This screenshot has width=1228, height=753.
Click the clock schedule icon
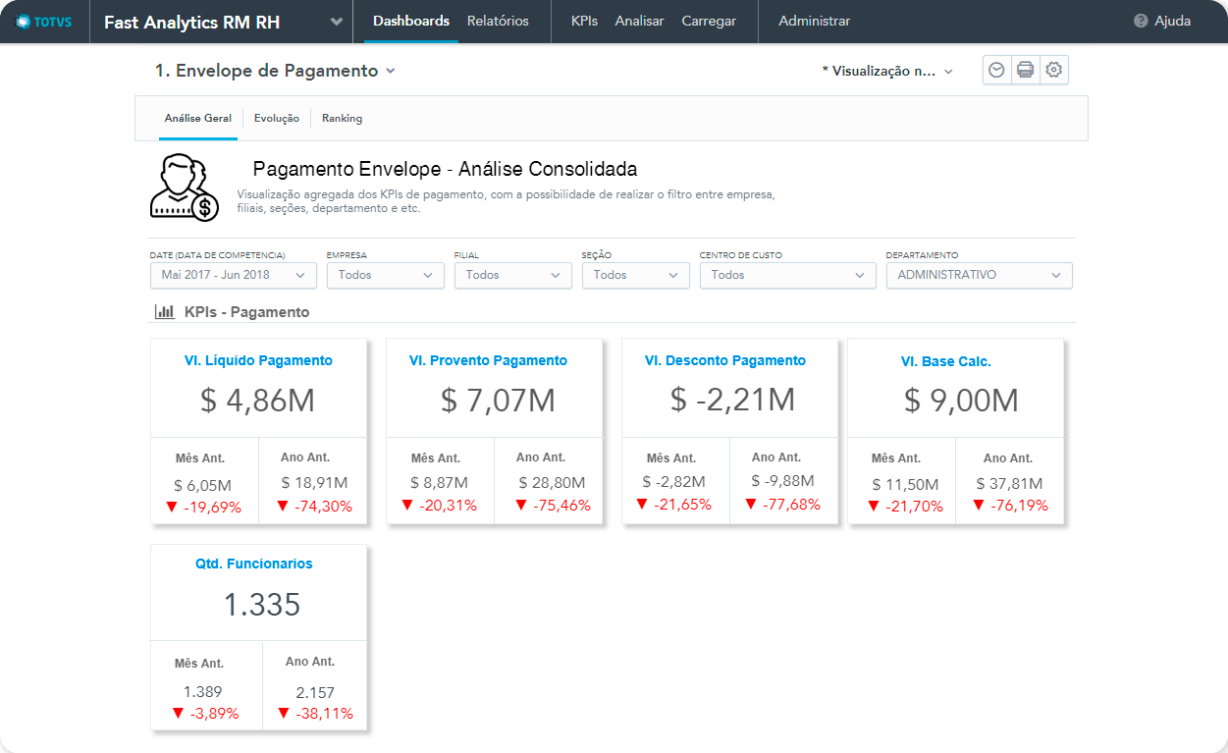996,70
